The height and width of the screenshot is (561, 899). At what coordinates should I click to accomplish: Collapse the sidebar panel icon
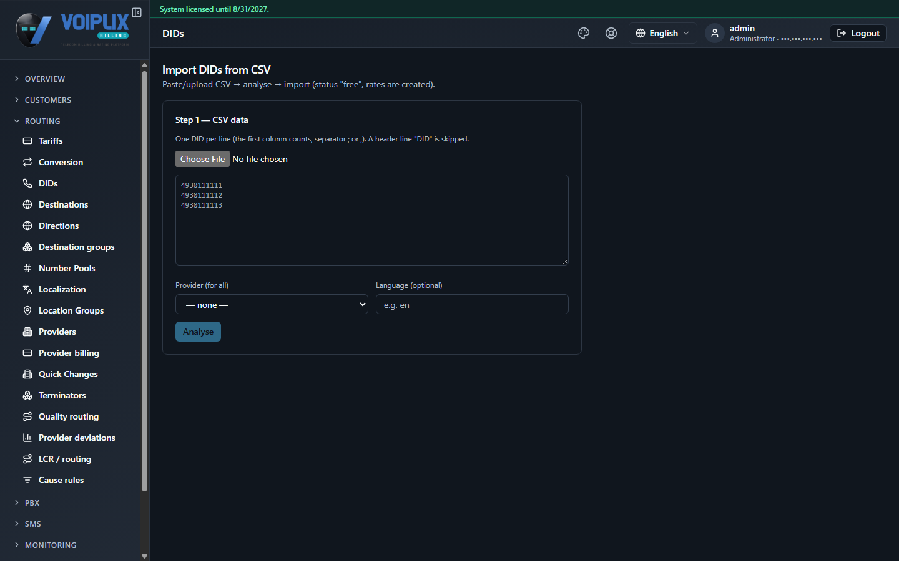pyautogui.click(x=137, y=12)
